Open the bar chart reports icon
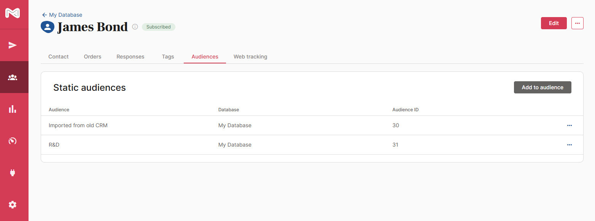The width and height of the screenshot is (595, 221). pos(13,109)
